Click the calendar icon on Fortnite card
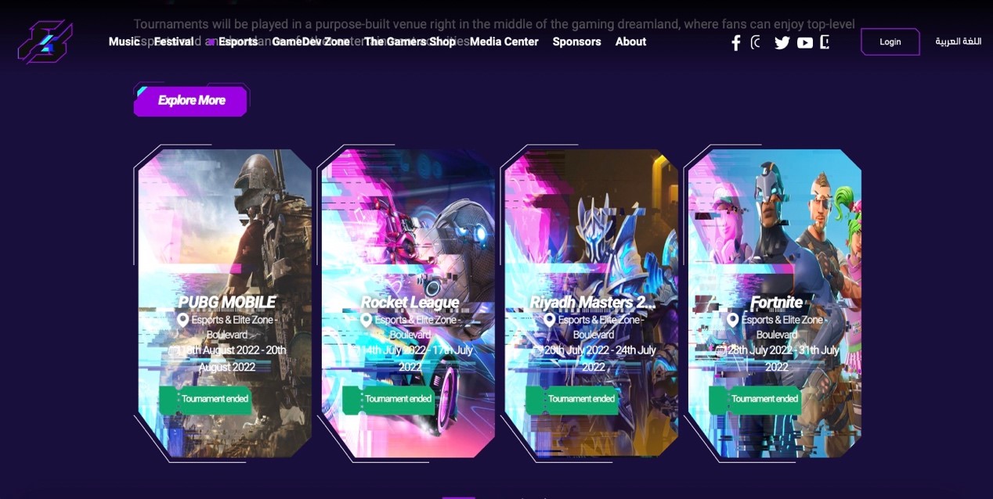This screenshot has width=993, height=499. point(721,350)
